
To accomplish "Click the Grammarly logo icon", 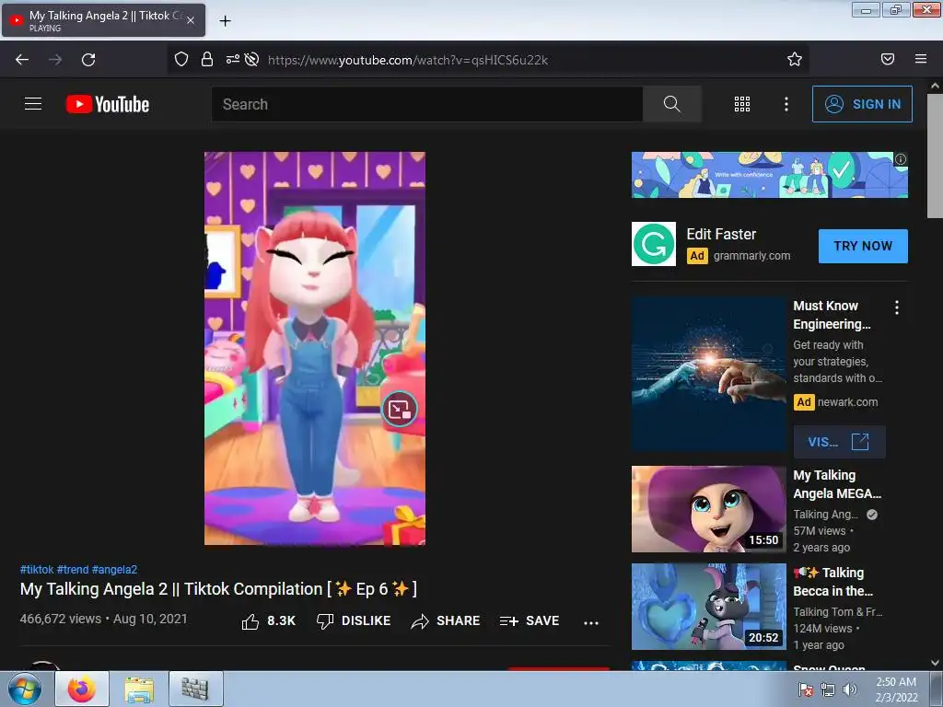I will click(x=654, y=244).
